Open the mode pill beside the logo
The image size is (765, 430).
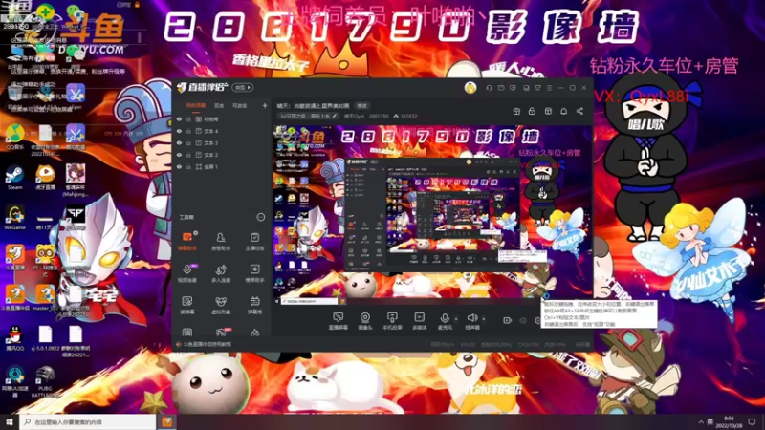(x=243, y=88)
